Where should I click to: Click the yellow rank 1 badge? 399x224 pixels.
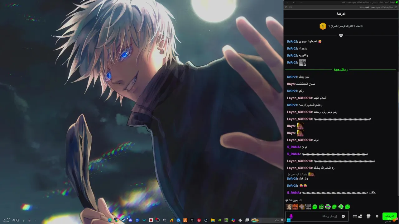click(323, 26)
